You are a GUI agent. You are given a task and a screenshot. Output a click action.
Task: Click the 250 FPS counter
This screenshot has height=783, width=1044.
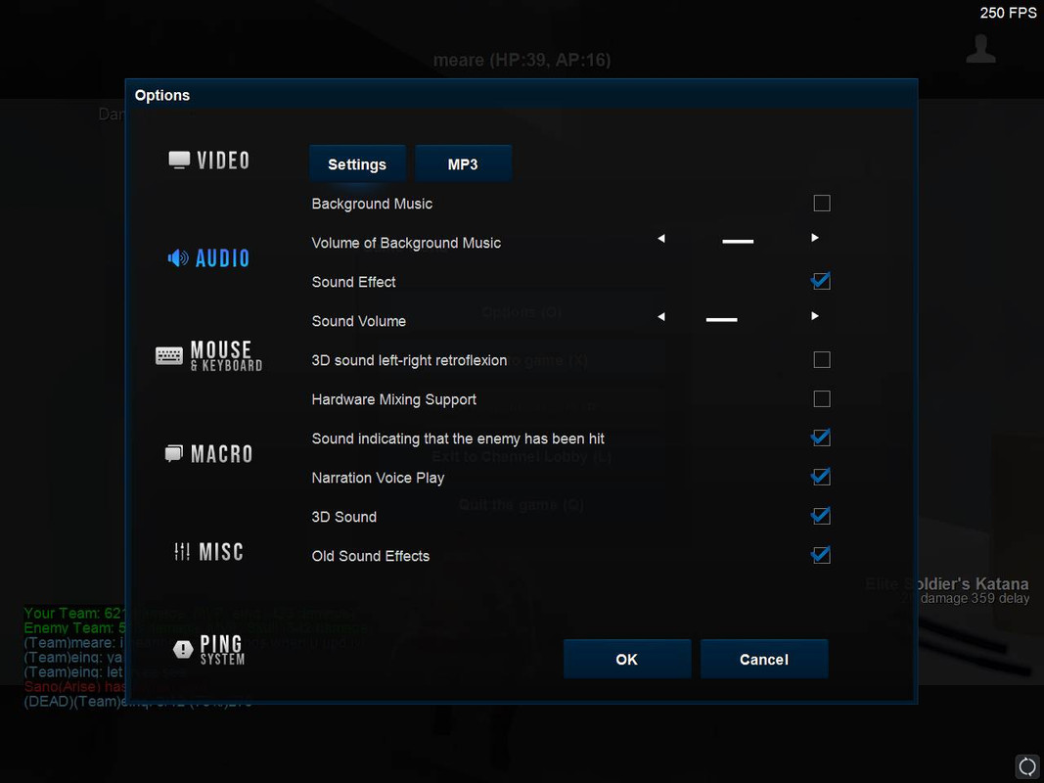coord(1008,13)
